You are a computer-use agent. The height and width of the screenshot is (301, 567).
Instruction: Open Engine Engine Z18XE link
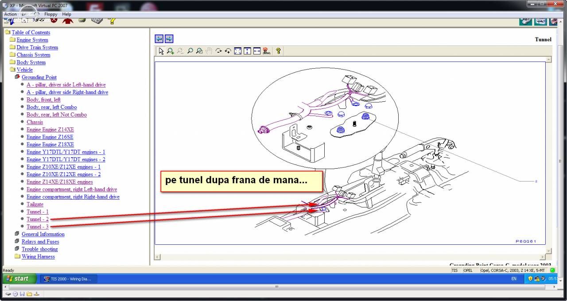[50, 145]
